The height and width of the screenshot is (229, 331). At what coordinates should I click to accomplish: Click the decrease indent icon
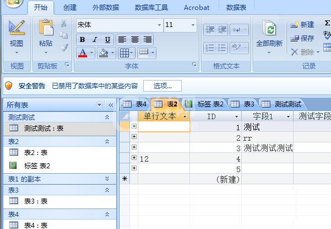210,30
